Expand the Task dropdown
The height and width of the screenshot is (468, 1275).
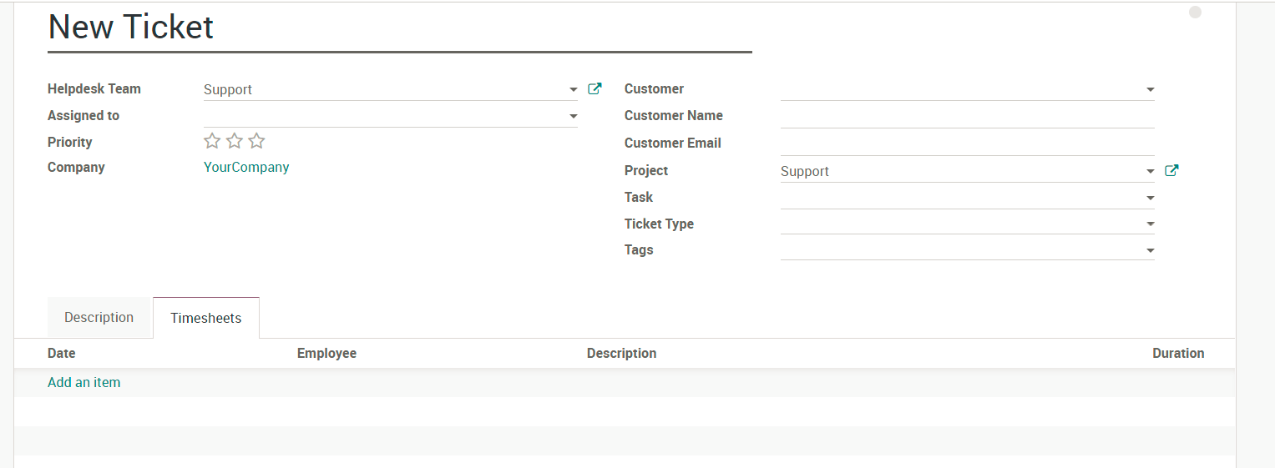[x=1150, y=199]
